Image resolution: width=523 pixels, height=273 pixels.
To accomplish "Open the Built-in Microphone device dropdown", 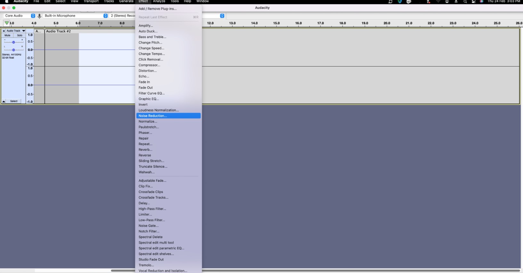I will (x=75, y=16).
